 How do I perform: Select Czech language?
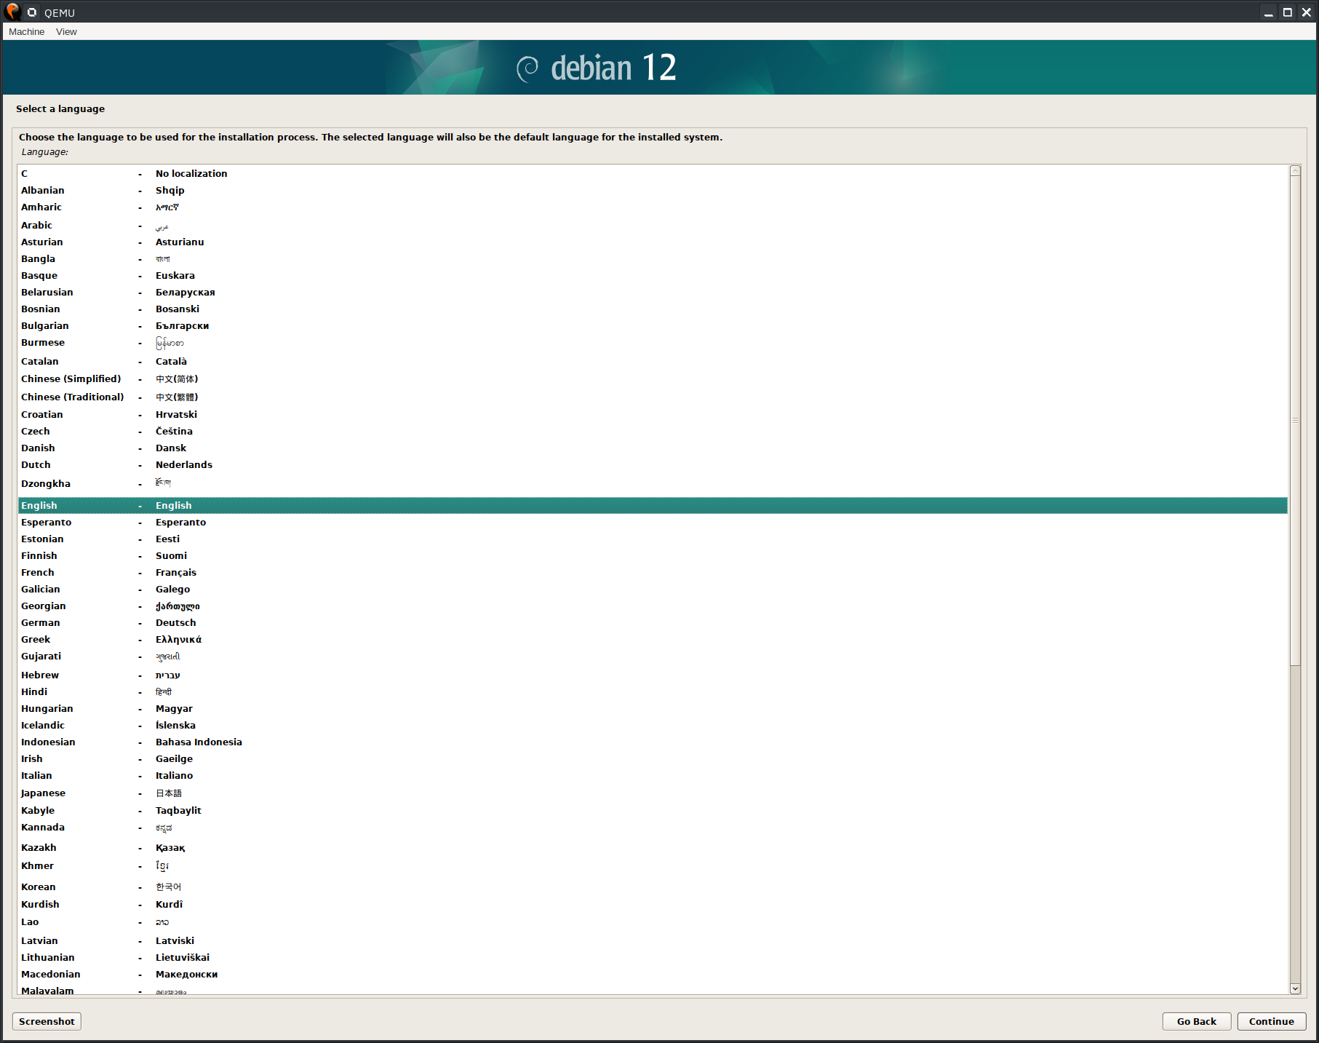(653, 431)
